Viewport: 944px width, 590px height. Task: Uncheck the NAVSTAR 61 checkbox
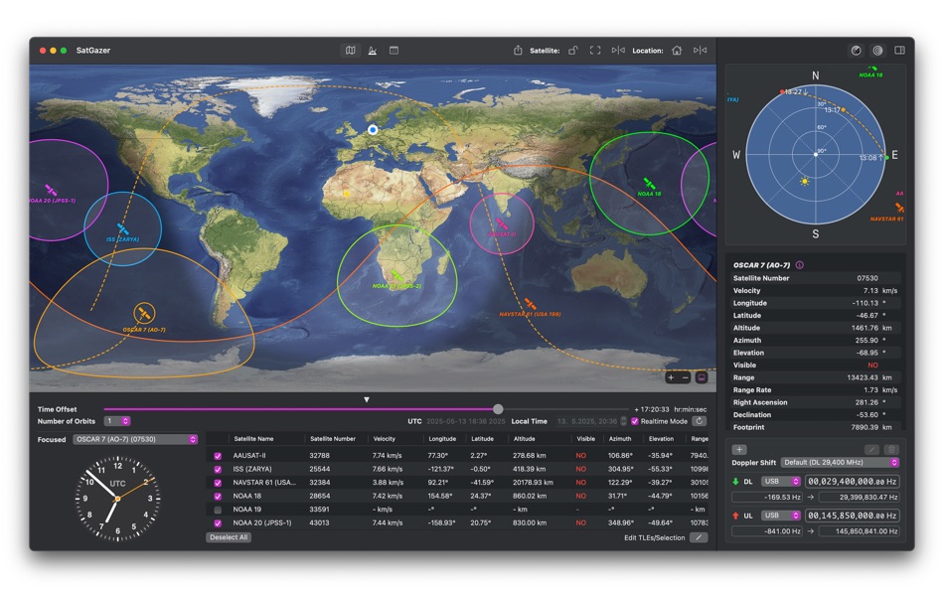pos(218,483)
